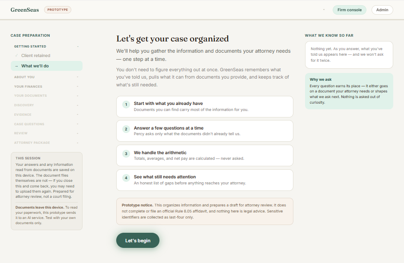Image resolution: width=404 pixels, height=263 pixels.
Task: Expand the Review section
Action: point(77,133)
